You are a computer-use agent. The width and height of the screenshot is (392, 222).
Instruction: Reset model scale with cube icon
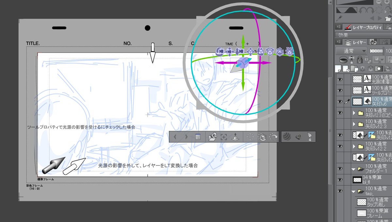pos(262,137)
